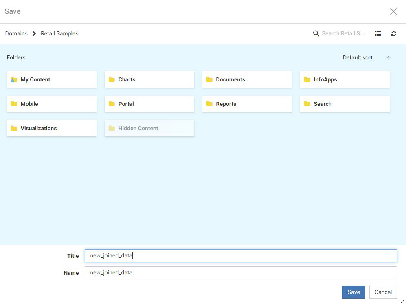Click inside the Name input field
Screen dimensions: 406x305
pos(240,273)
